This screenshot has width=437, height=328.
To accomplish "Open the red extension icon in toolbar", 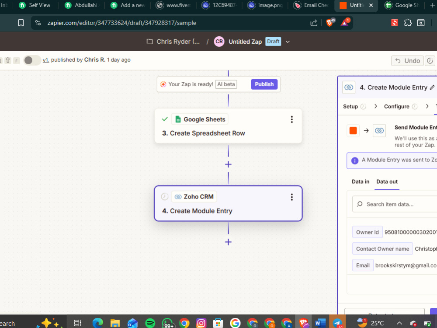I will (394, 23).
